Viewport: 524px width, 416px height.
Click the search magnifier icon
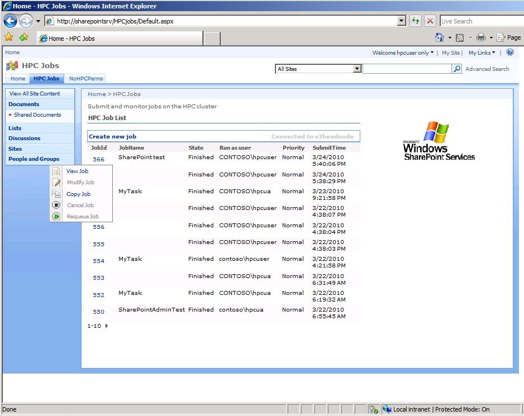[457, 68]
